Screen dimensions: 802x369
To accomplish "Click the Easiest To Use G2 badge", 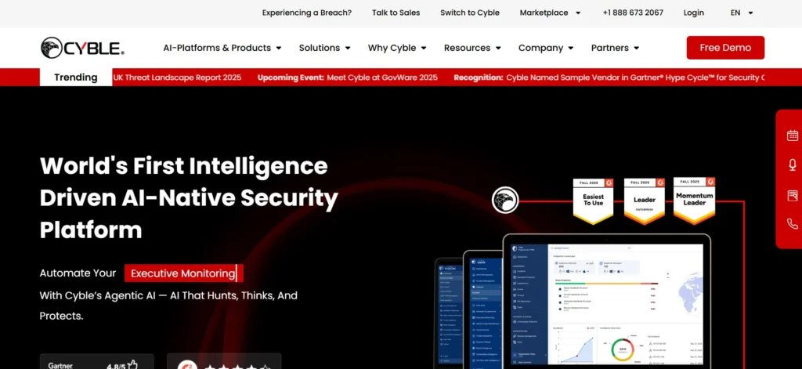I will pos(594,201).
